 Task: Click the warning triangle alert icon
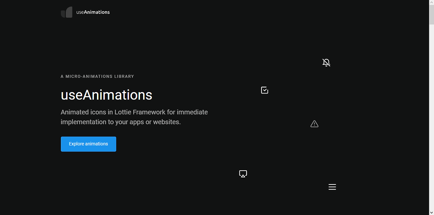click(314, 124)
